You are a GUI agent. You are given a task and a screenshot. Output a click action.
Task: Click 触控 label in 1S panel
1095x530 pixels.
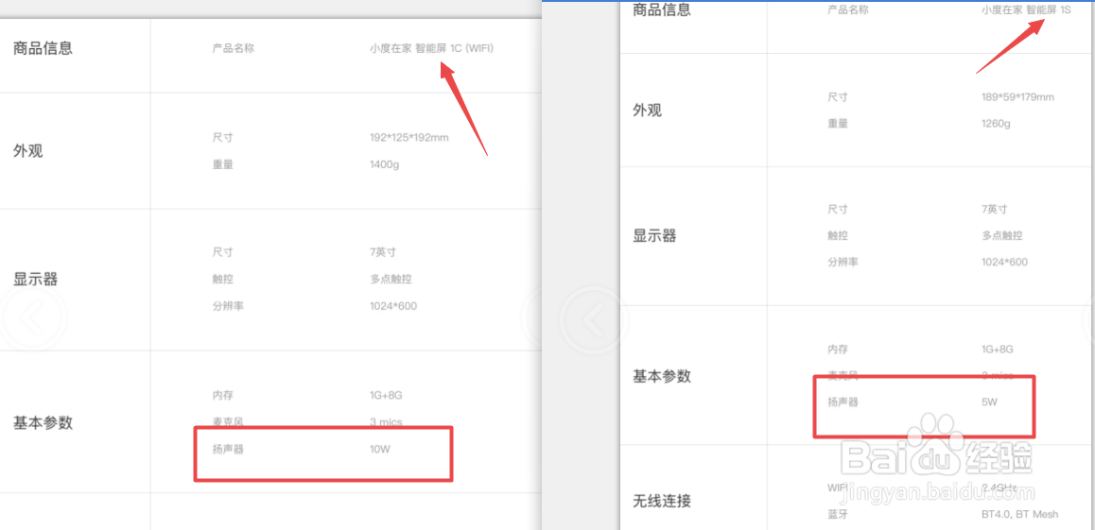tap(837, 235)
